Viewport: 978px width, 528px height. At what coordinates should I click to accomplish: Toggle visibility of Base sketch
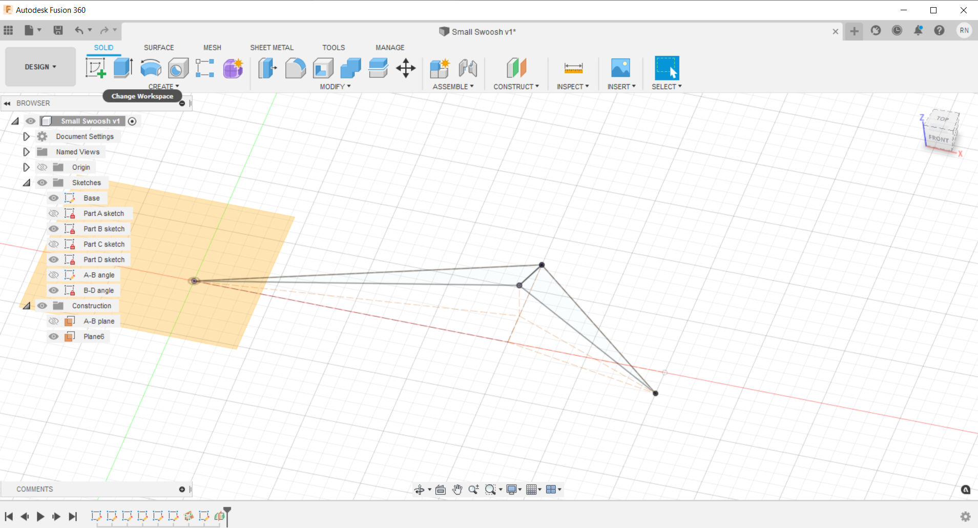tap(54, 198)
